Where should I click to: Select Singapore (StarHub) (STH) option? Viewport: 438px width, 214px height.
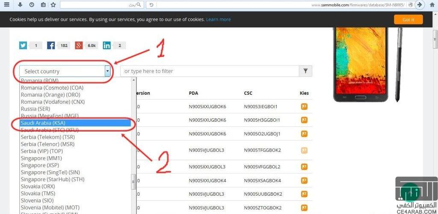pyautogui.click(x=75, y=179)
